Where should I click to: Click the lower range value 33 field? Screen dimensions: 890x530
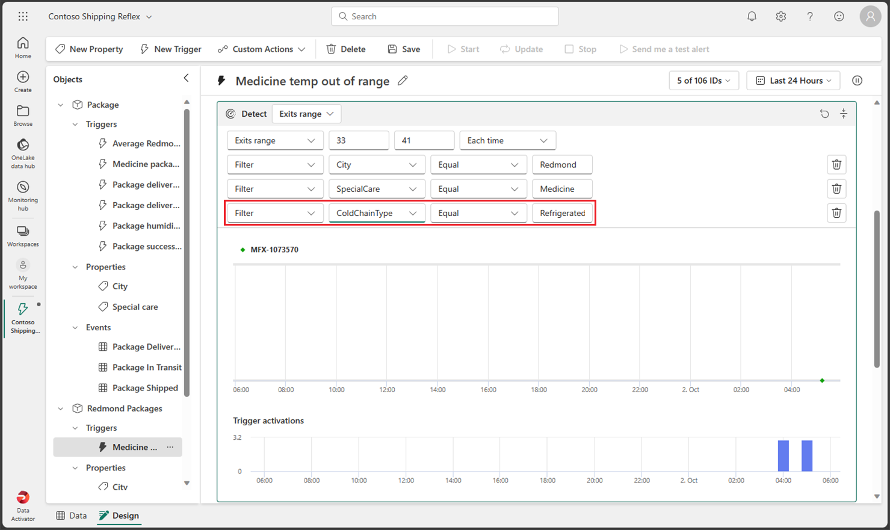359,141
